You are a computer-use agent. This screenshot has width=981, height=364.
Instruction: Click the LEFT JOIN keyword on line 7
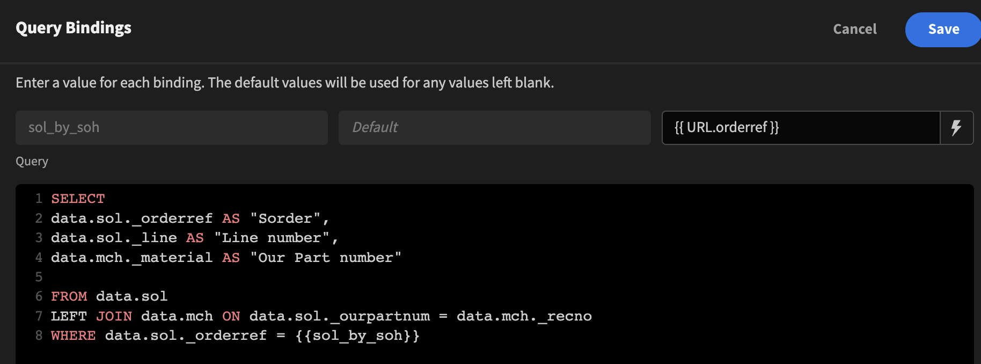click(91, 316)
